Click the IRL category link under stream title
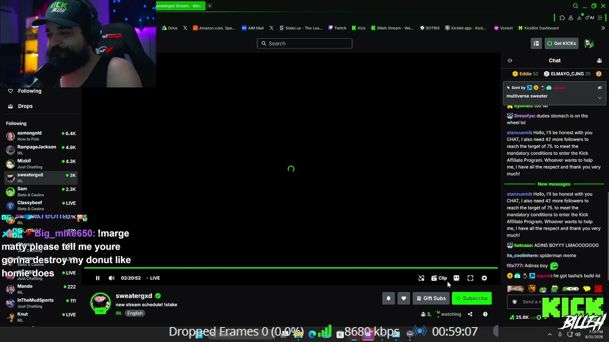Image resolution: width=609 pixels, height=342 pixels. (118, 313)
